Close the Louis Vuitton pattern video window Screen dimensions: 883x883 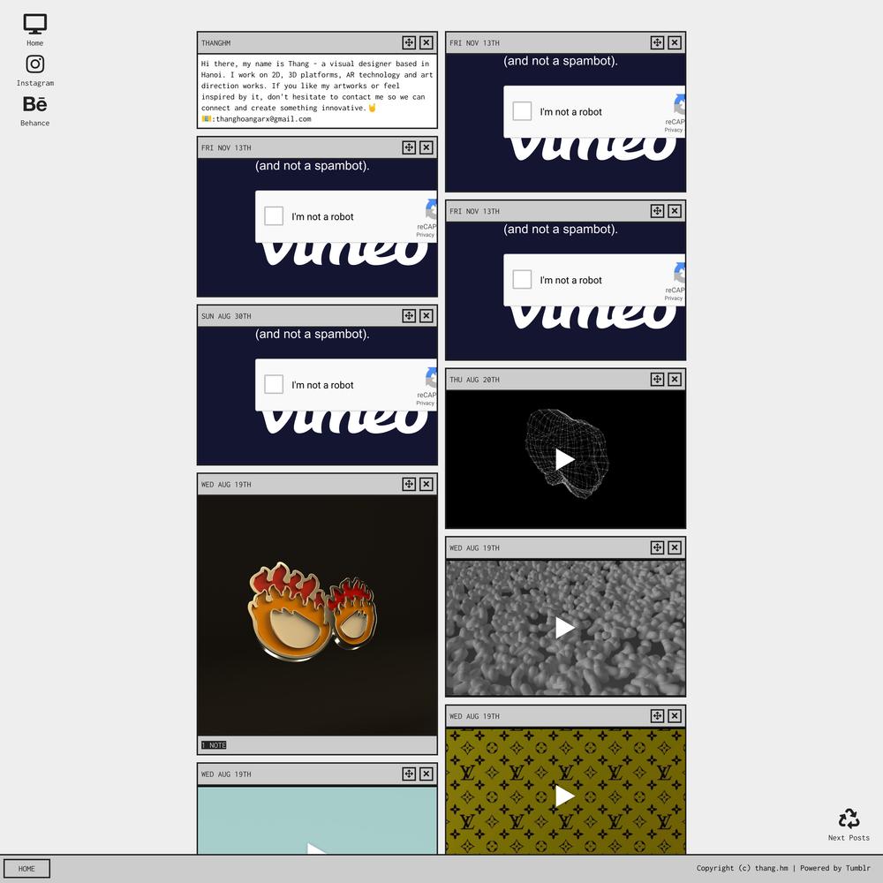(x=675, y=716)
